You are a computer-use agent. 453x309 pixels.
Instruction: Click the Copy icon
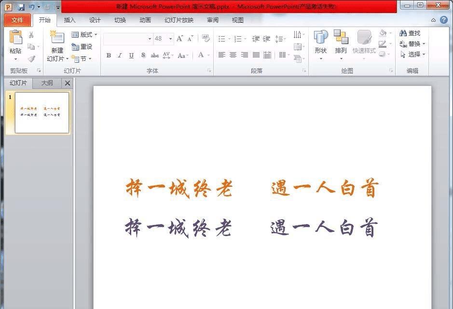pos(31,46)
